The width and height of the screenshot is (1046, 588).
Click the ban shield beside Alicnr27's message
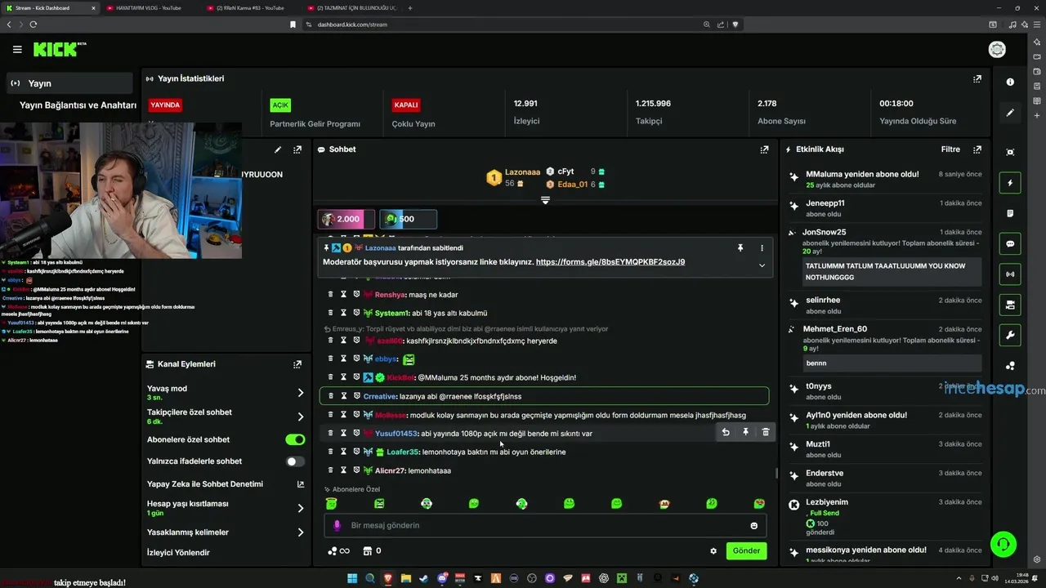(356, 470)
